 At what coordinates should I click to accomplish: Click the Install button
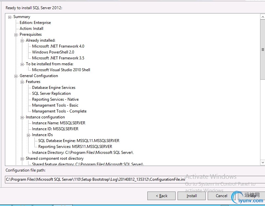coord(192,196)
